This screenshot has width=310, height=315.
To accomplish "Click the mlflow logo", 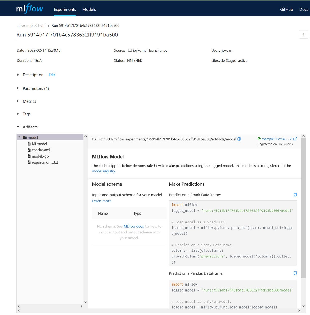I will coord(29,9).
